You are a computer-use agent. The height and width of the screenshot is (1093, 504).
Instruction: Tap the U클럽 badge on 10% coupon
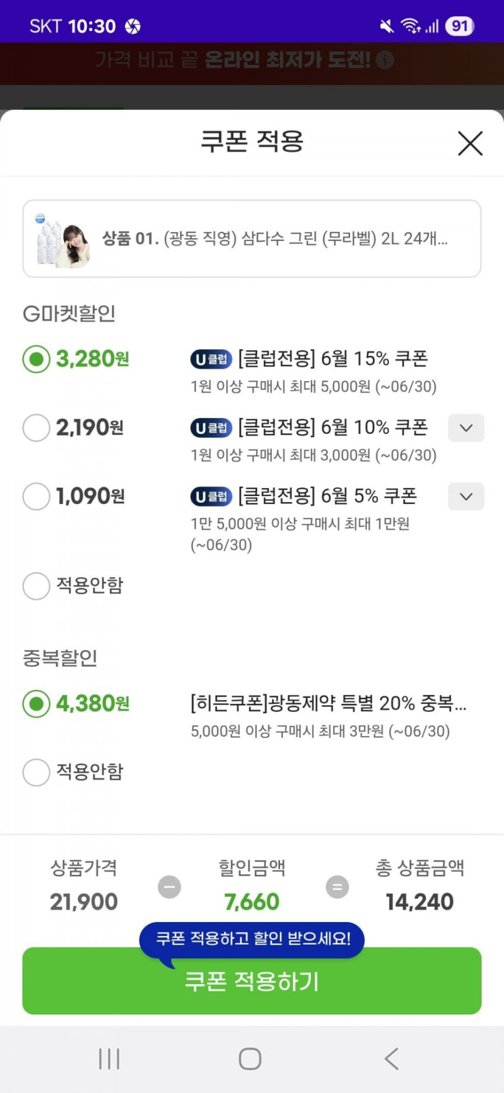(x=211, y=428)
